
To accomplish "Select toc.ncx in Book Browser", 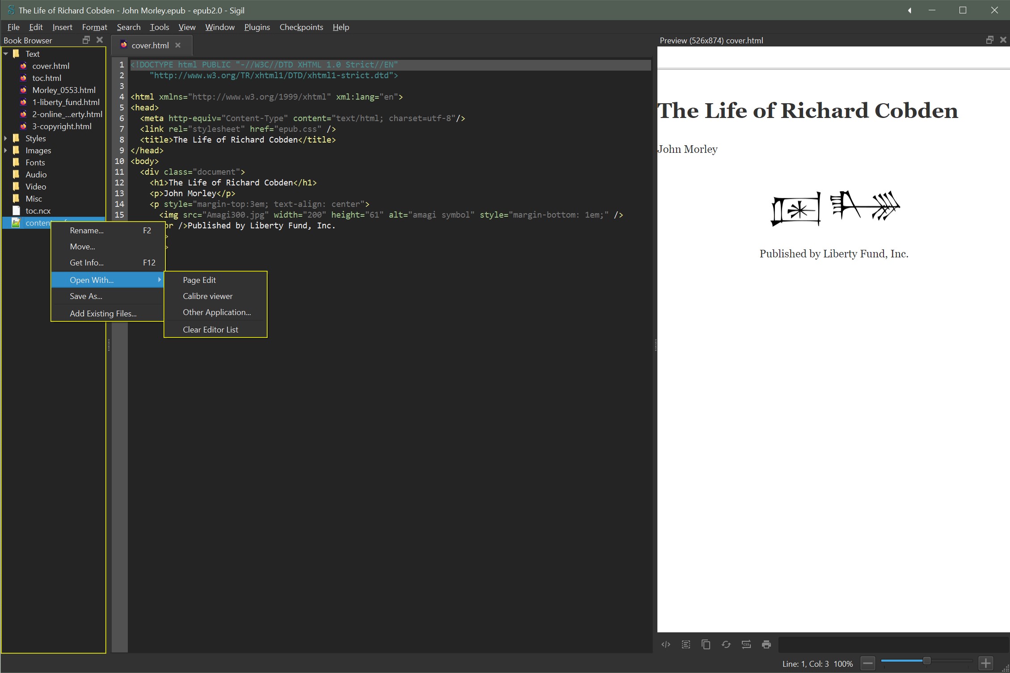I will tap(38, 210).
